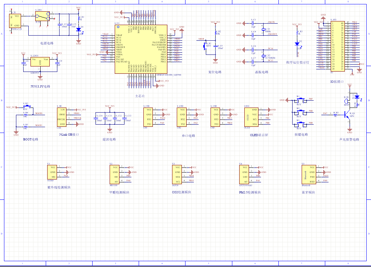This screenshot has width=371, height=267.
Task: Click capacitor S_C7 near PC15
Action: point(252,61)
